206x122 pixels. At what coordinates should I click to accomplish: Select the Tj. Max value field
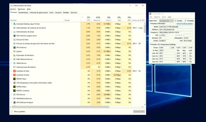pos(167,50)
